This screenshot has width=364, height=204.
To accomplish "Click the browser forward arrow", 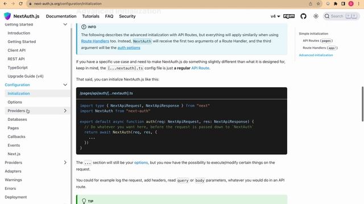I will 13,4.
